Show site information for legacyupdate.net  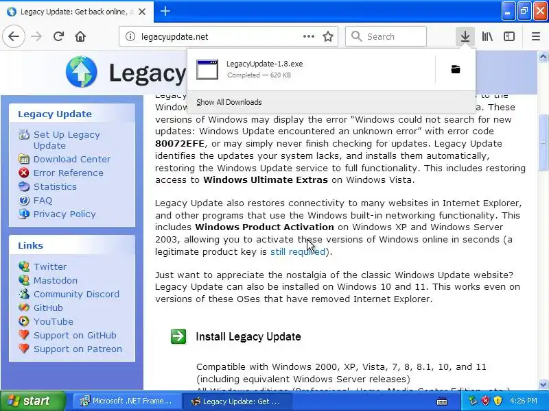[130, 36]
